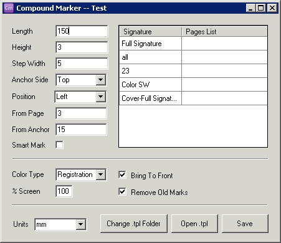The image size is (281, 243).
Task: Click into the Length input field
Action: click(82, 31)
